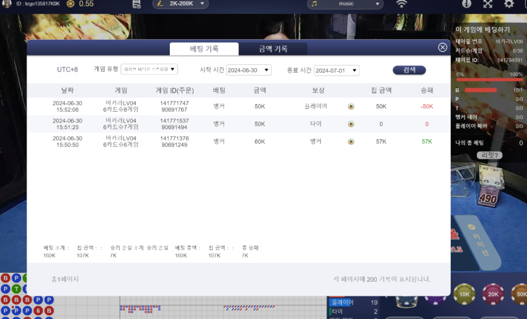
Task: Click the 타이 statistics row showing 2
Action: [353, 311]
